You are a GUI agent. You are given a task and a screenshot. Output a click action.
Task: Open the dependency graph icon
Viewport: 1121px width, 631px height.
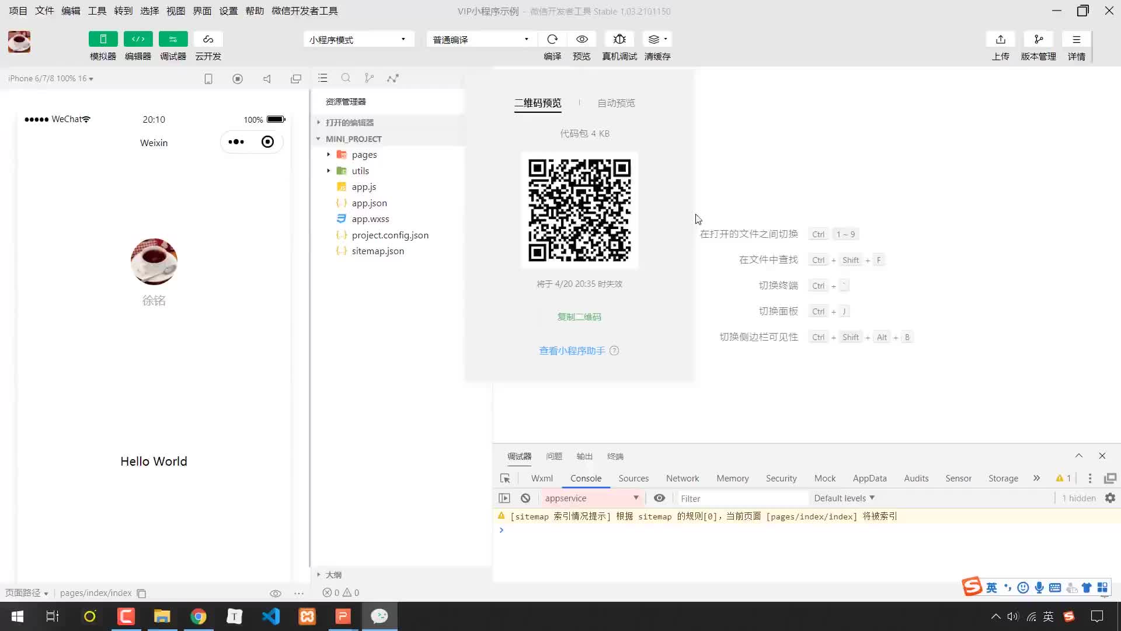(x=393, y=78)
